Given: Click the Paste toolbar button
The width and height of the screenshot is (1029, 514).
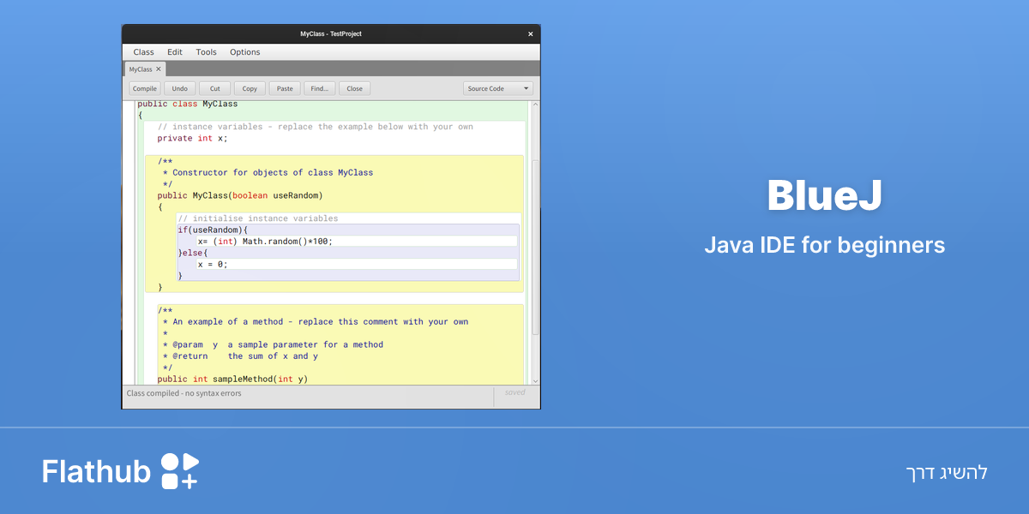Looking at the screenshot, I should click(x=285, y=88).
